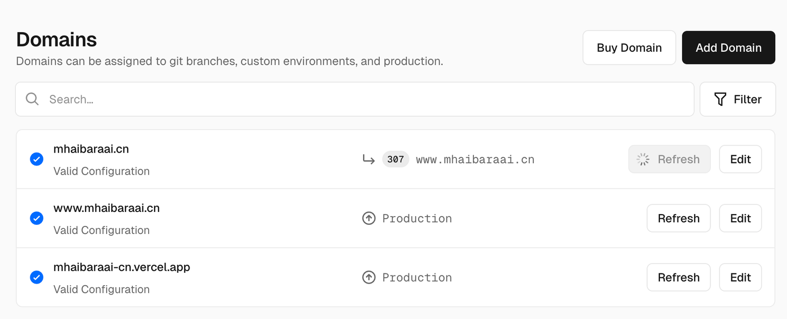Click Production up-arrow icon for www.mhaibaraai.cn
This screenshot has width=787, height=319.
coord(369,219)
